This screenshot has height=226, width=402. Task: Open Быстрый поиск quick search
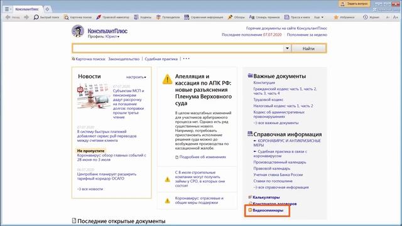point(46,17)
